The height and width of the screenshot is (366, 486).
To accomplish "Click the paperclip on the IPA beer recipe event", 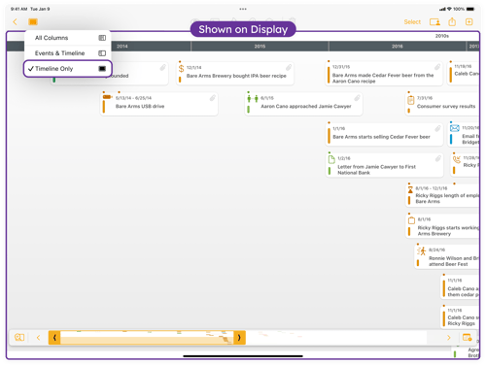I will [289, 67].
